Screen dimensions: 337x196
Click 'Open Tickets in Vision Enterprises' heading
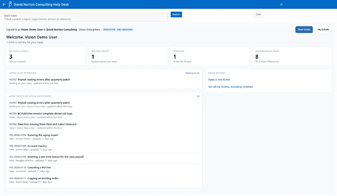click(x=30, y=96)
